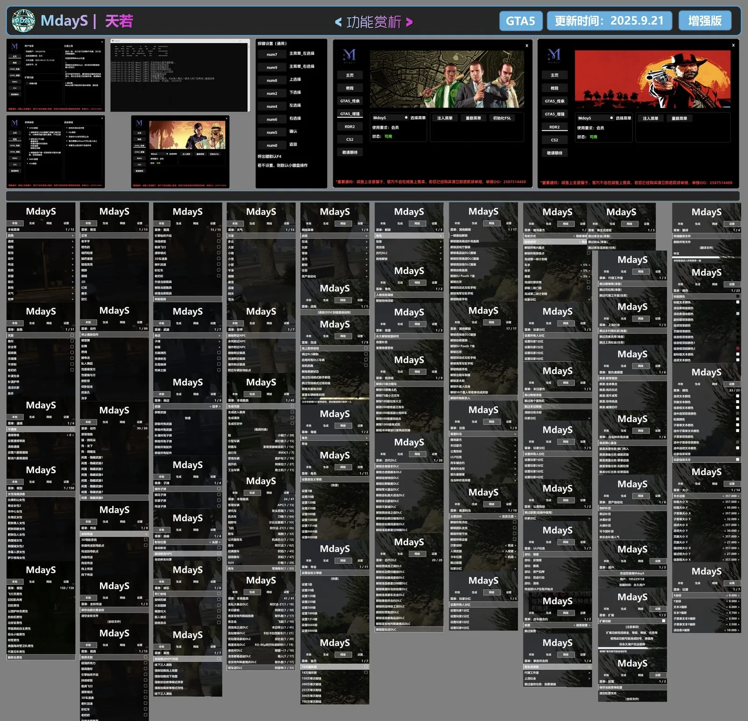This screenshot has height=721, width=748.
Task: Click the num7 key binding for 主菜单_左选择
Action: point(272,54)
